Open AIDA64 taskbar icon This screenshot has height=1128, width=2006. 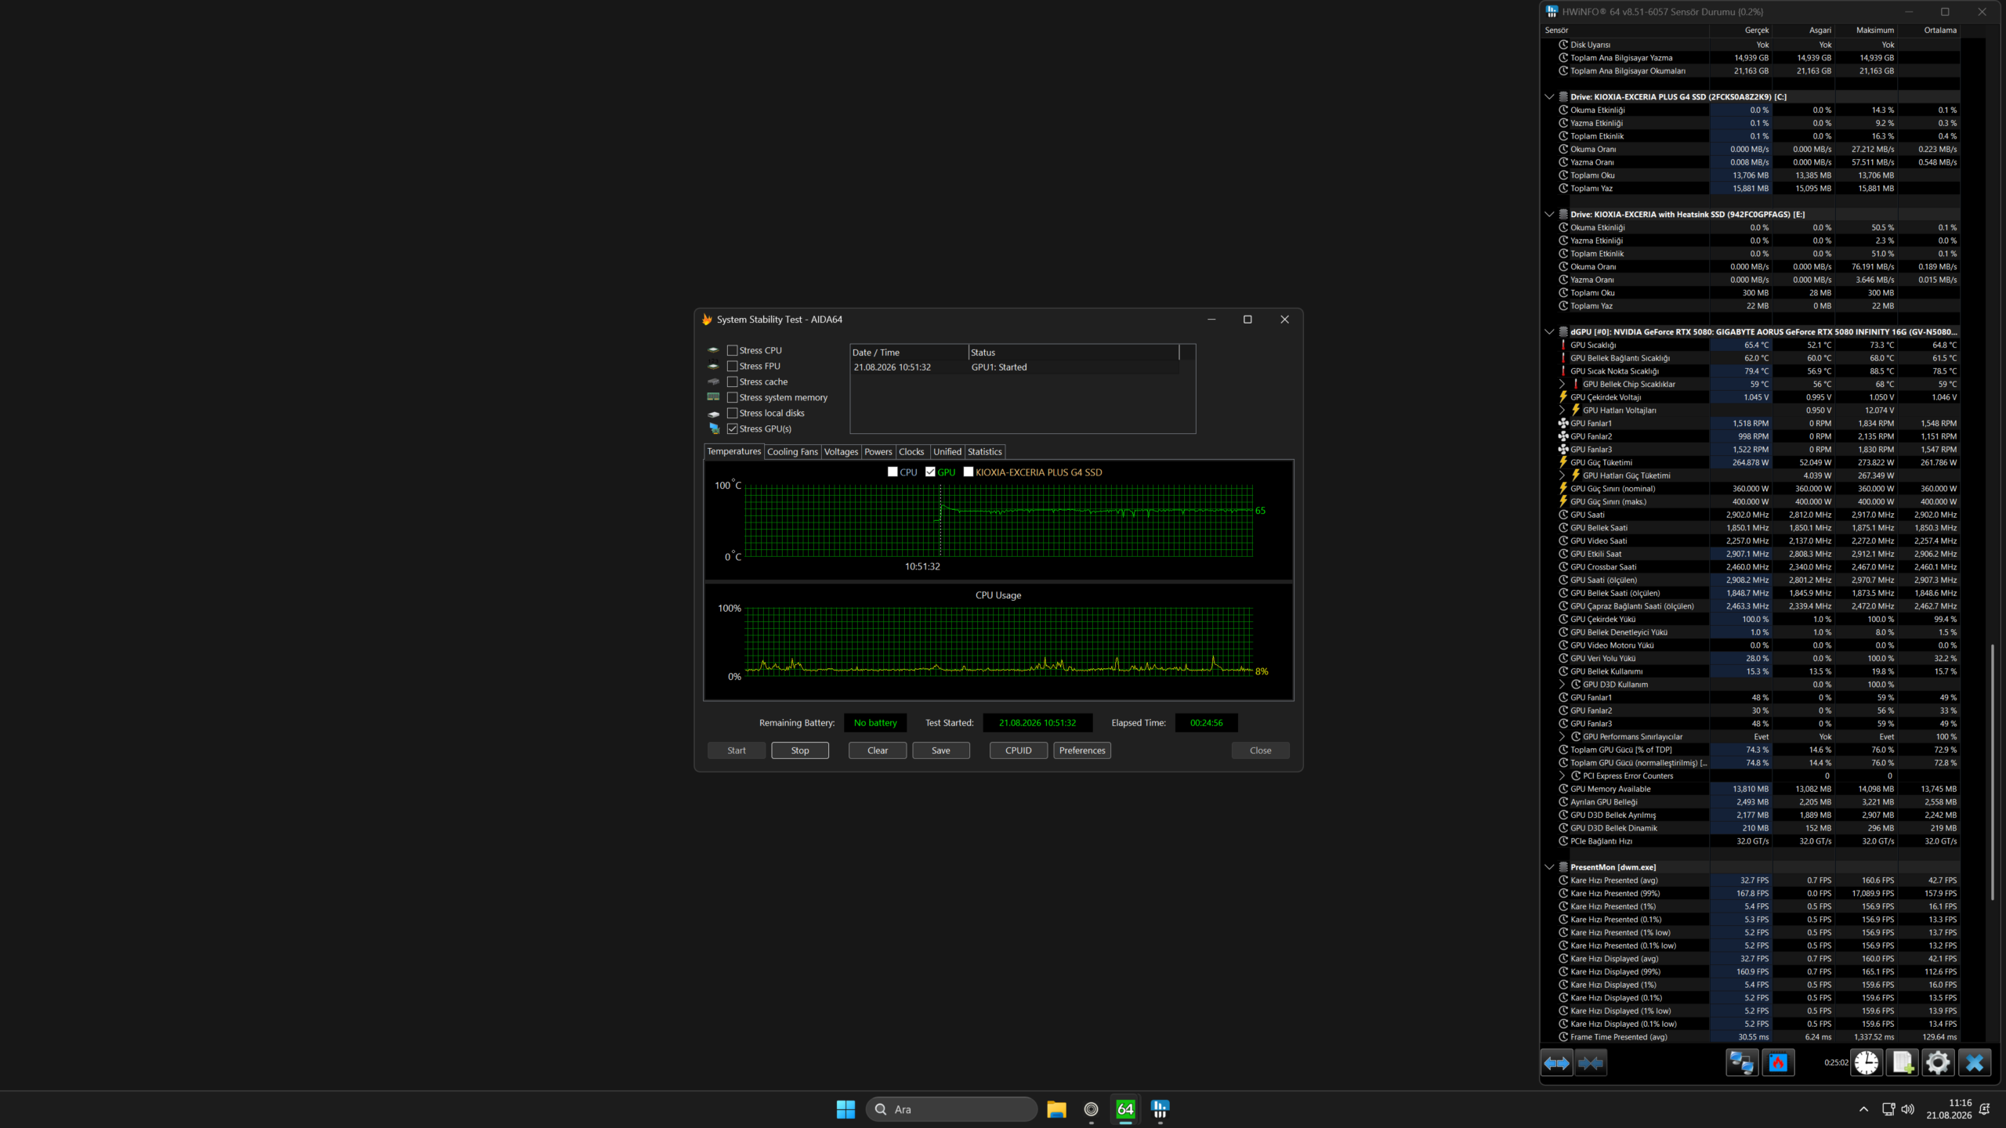click(x=1125, y=1109)
